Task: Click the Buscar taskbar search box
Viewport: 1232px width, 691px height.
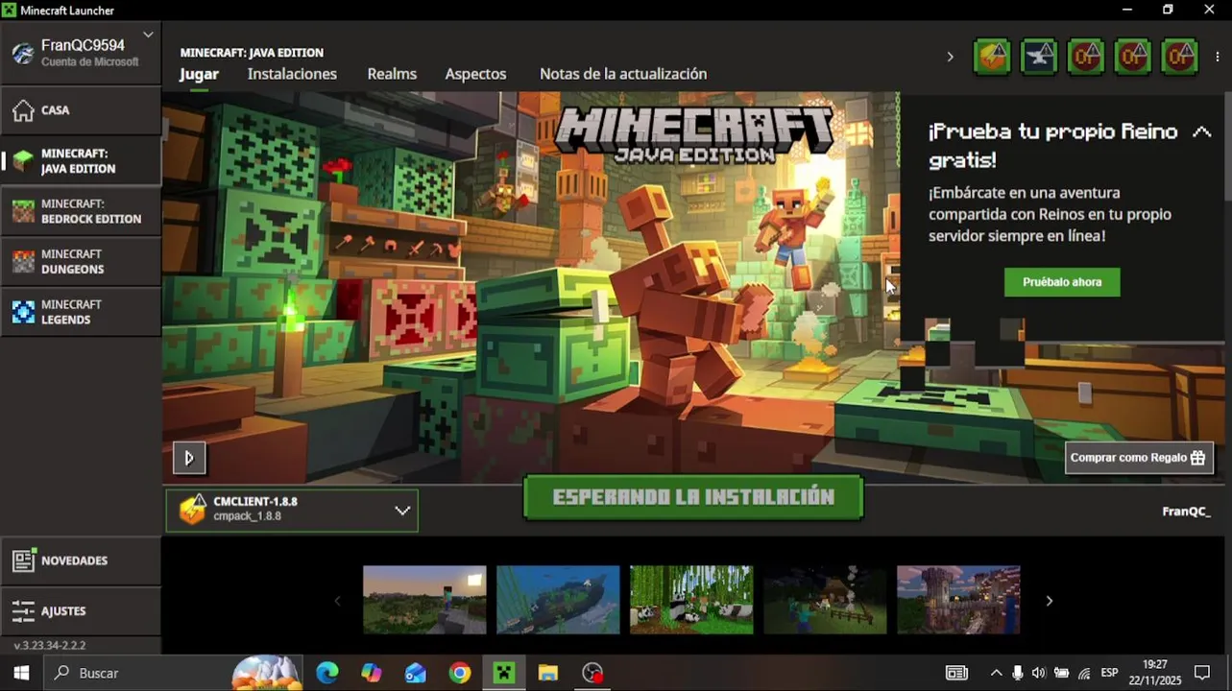Action: (x=173, y=673)
